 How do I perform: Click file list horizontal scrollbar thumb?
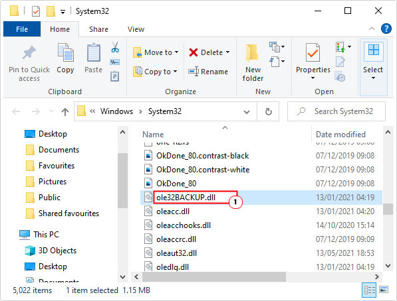tap(214, 276)
